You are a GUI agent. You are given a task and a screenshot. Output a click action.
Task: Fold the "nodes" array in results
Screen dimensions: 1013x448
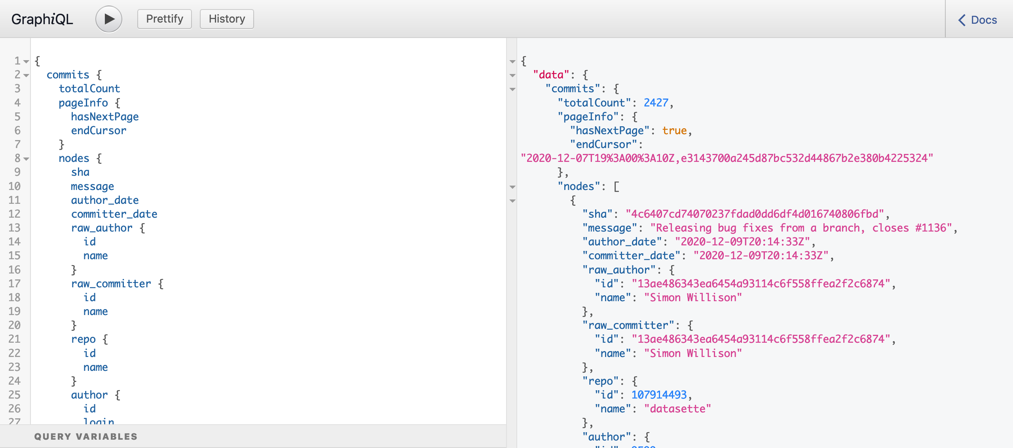pyautogui.click(x=512, y=187)
